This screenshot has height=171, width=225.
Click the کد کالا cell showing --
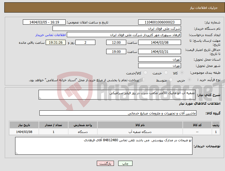point(197,132)
